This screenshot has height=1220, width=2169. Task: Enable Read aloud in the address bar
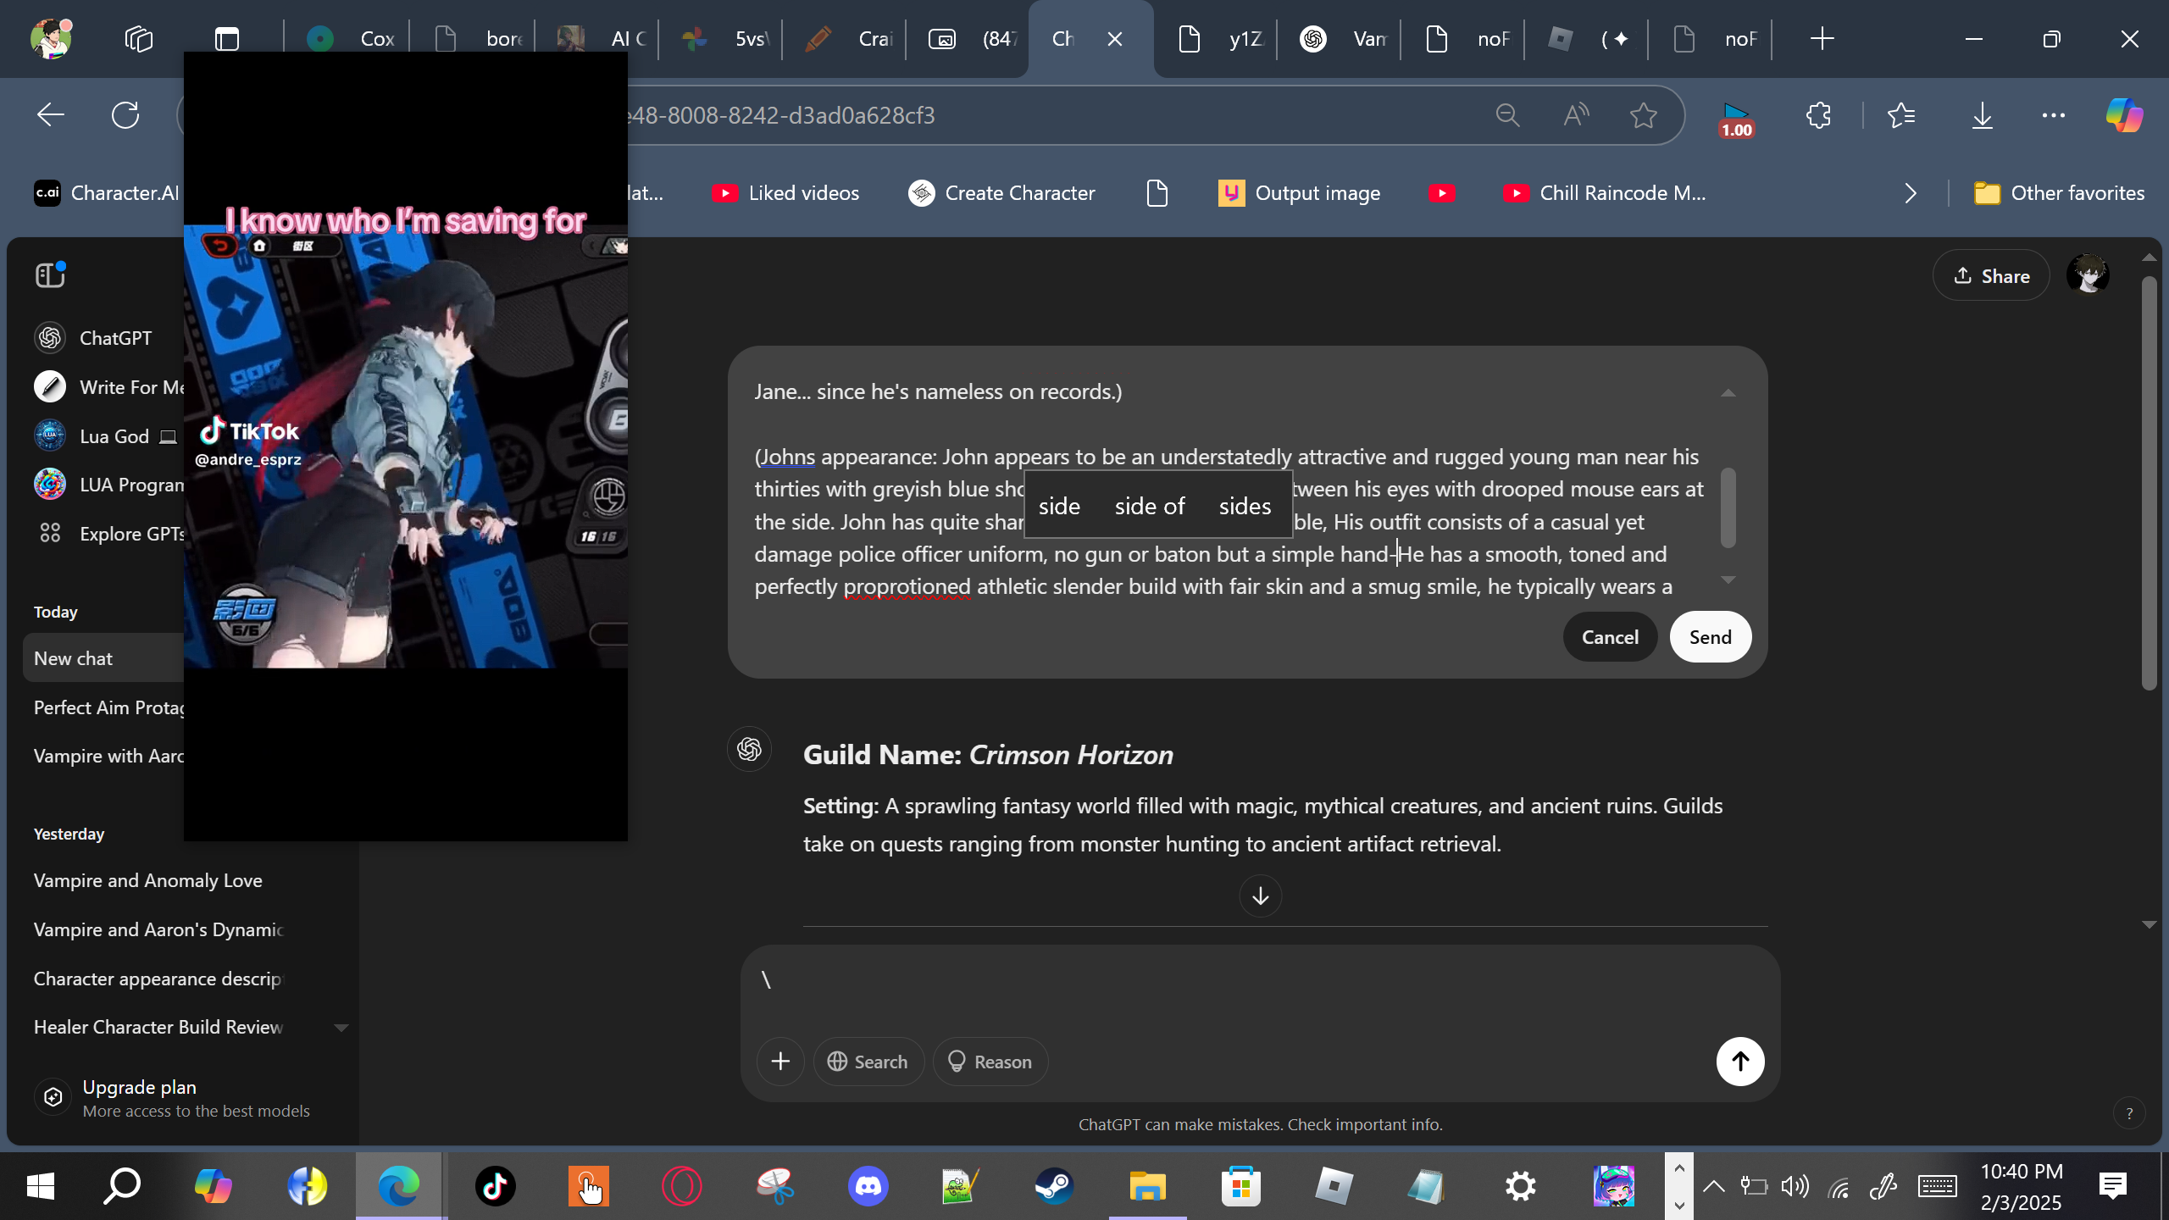(x=1576, y=115)
